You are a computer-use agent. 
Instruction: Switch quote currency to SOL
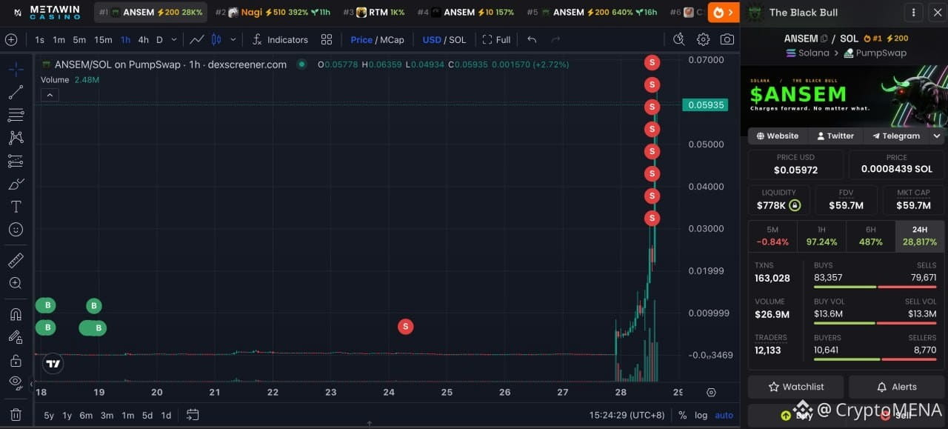[x=458, y=40]
